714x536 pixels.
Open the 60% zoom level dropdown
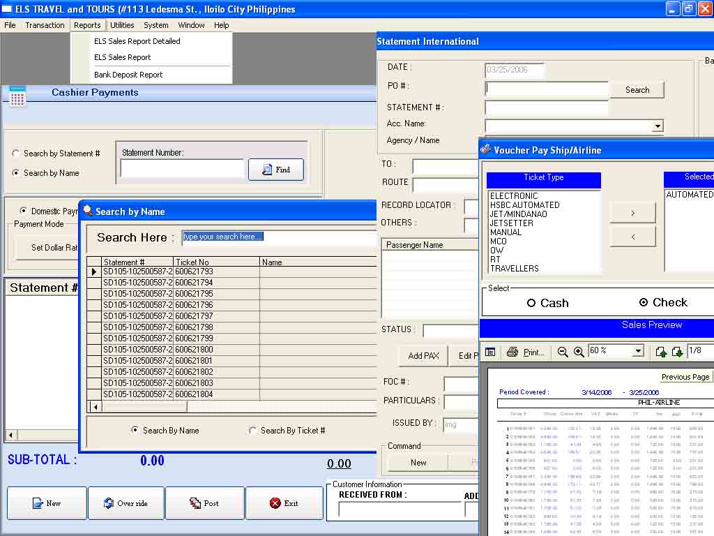pyautogui.click(x=639, y=352)
